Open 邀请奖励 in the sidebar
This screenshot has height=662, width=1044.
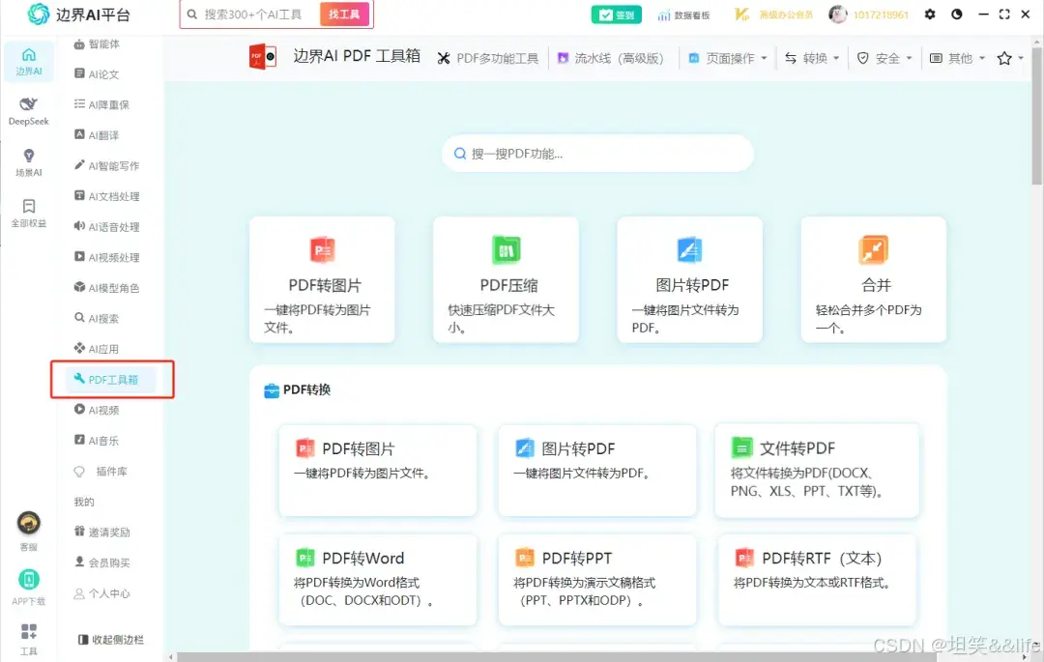click(x=101, y=532)
